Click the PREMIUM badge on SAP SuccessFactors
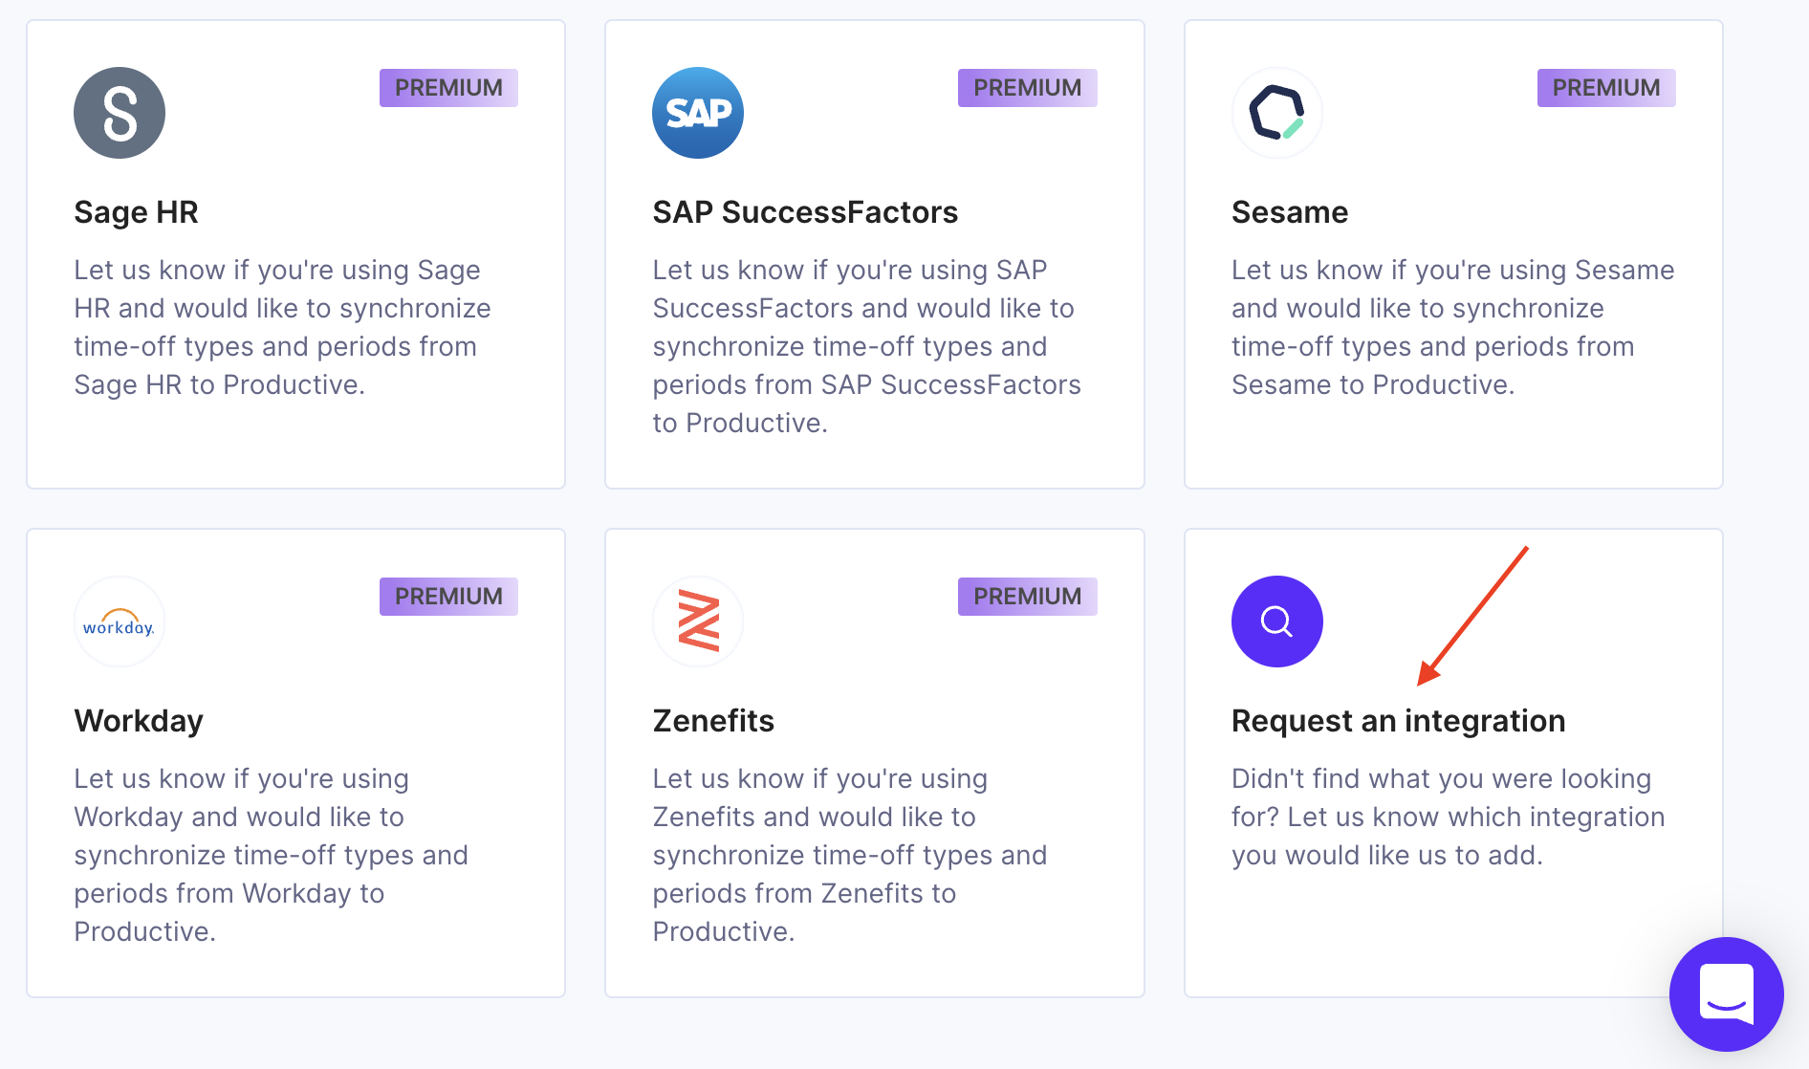This screenshot has height=1069, width=1809. tap(1028, 88)
